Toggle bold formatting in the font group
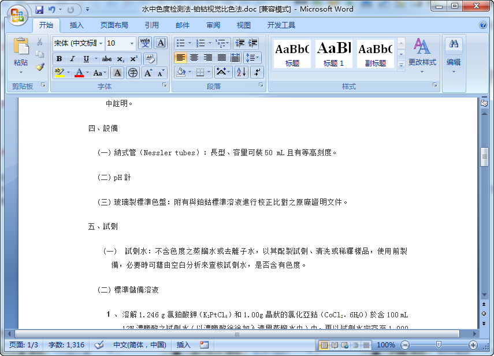494x356 pixels. (59, 59)
